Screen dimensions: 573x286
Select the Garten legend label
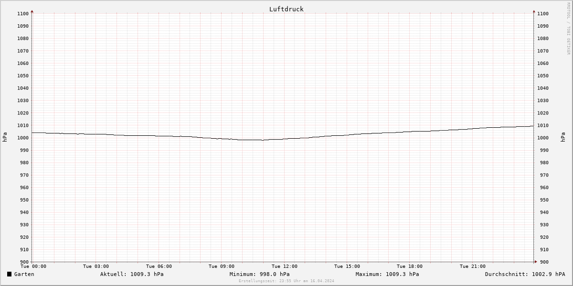[x=24, y=274]
